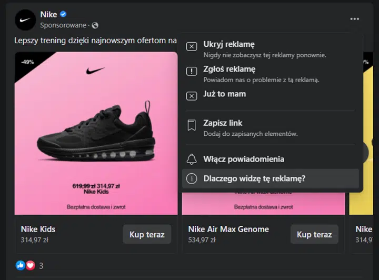Click Bezpłatna dostawa i zwrot on Nike Kids image

coord(96,207)
